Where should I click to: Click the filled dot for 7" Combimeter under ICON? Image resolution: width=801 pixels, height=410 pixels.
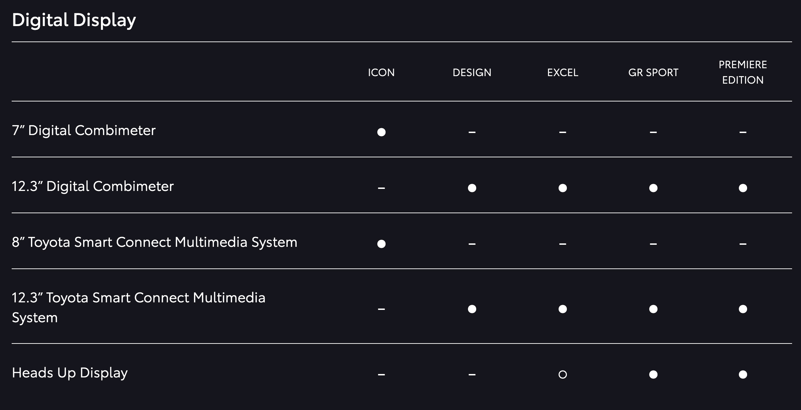381,132
